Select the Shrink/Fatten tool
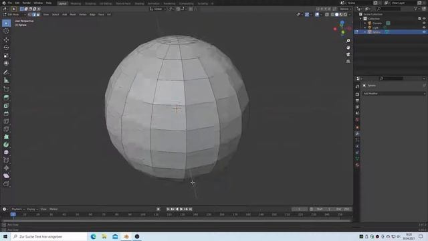This screenshot has width=428, height=241. [x=6, y=168]
